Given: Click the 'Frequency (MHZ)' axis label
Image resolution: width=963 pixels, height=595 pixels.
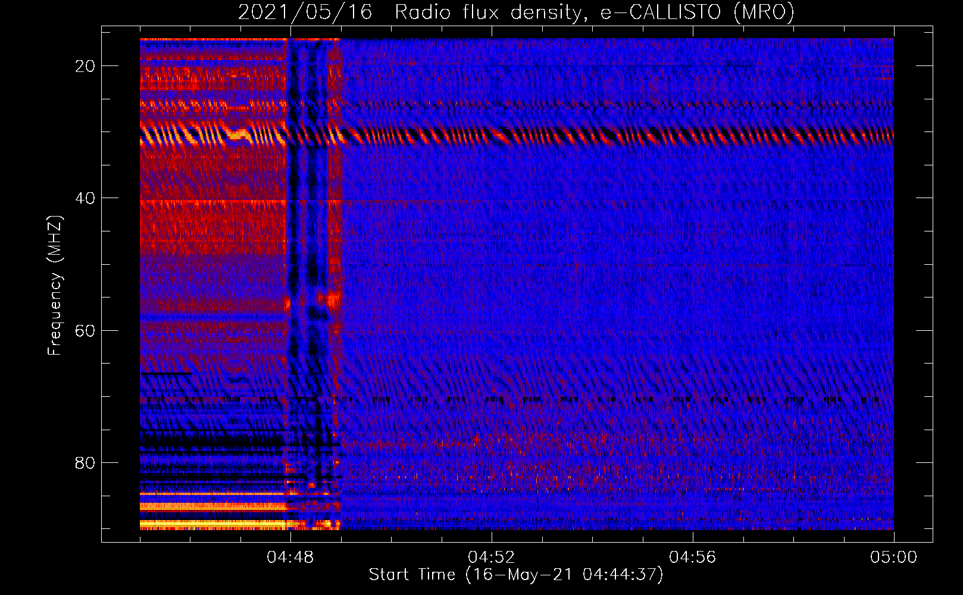Looking at the screenshot, I should (55, 286).
